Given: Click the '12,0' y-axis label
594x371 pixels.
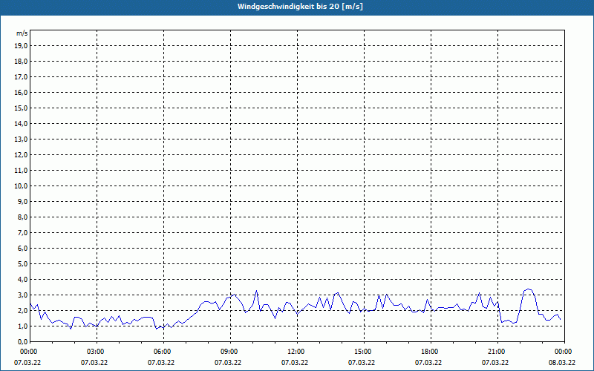Looking at the screenshot, I should tap(21, 155).
